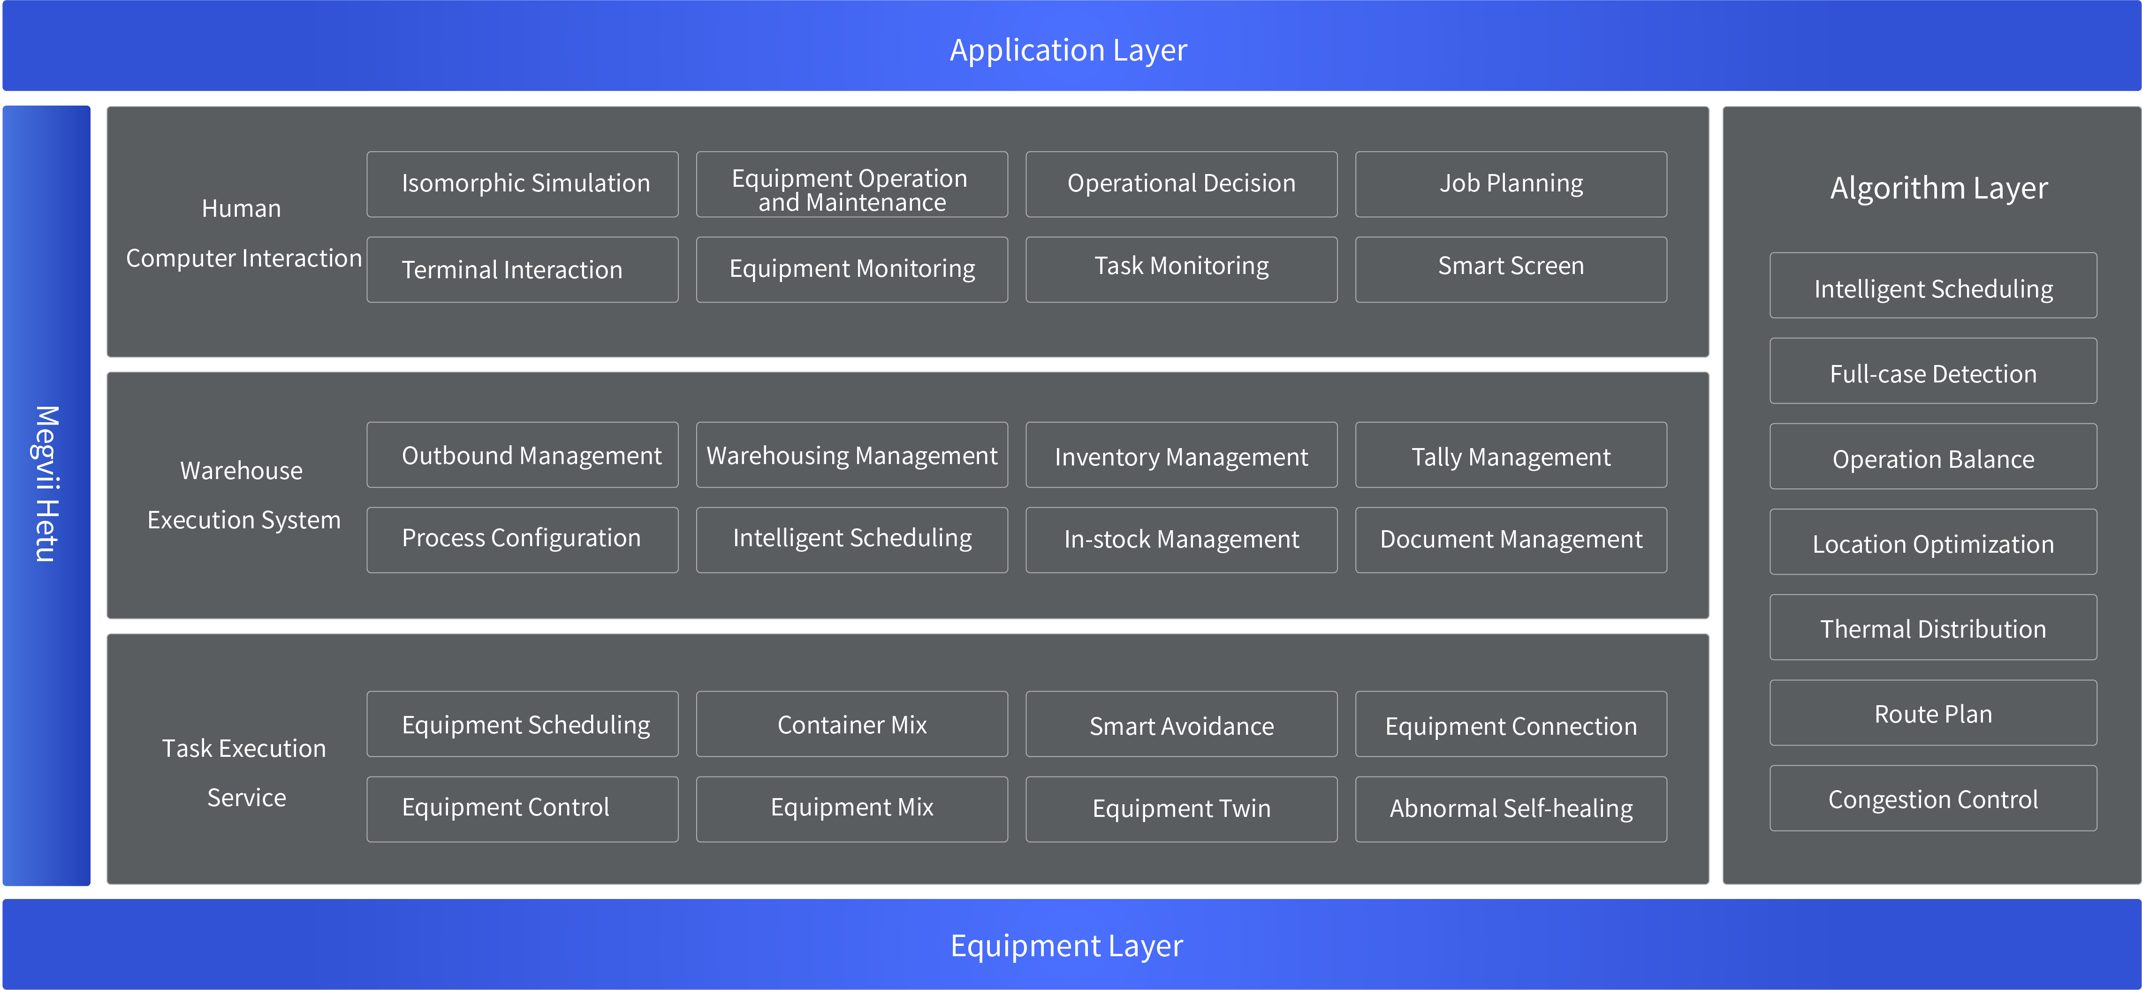
Task: Open the Equipment Scheduling box
Action: pyautogui.click(x=522, y=724)
